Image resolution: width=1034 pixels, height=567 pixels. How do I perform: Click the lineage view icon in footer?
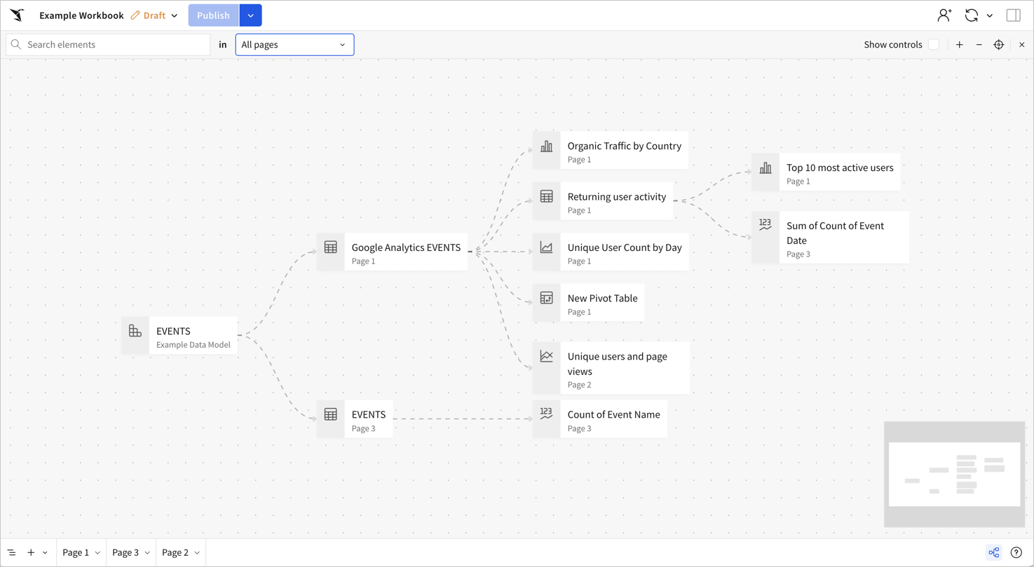[x=994, y=553]
